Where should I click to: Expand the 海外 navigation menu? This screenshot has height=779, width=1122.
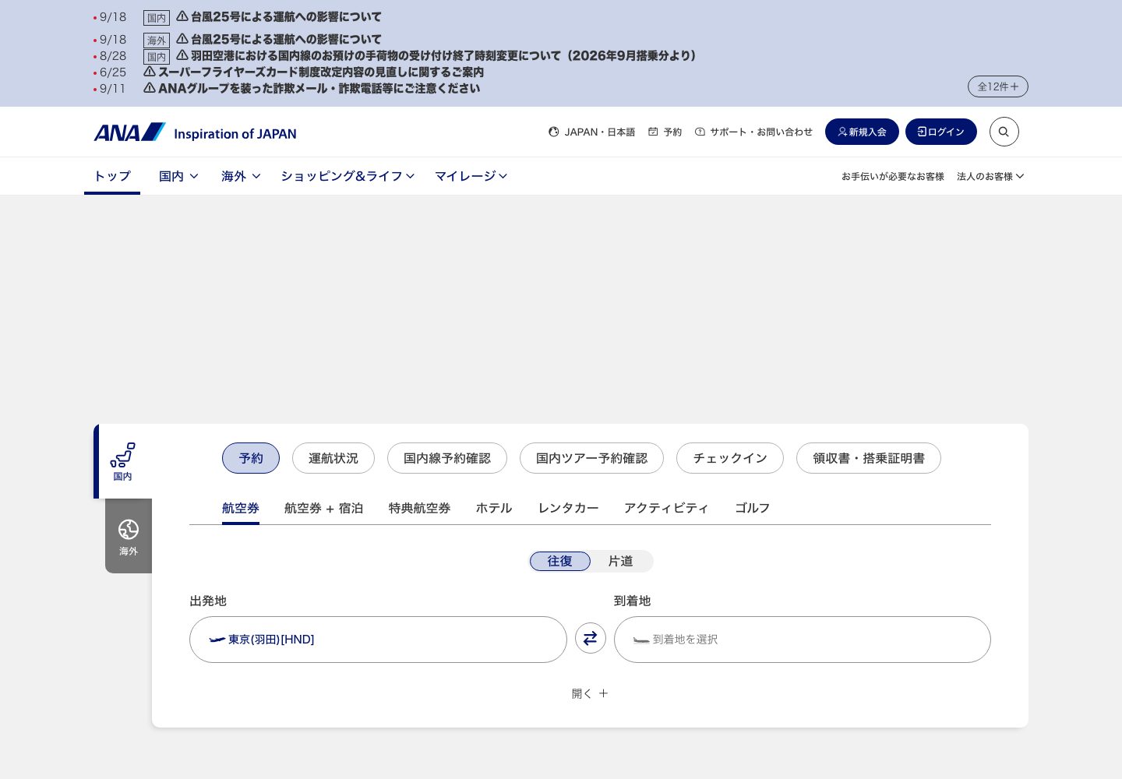coord(241,176)
